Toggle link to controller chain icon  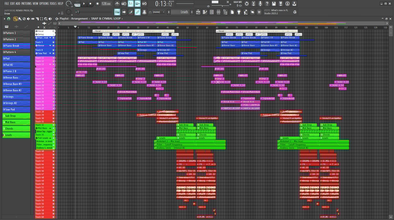point(137,12)
